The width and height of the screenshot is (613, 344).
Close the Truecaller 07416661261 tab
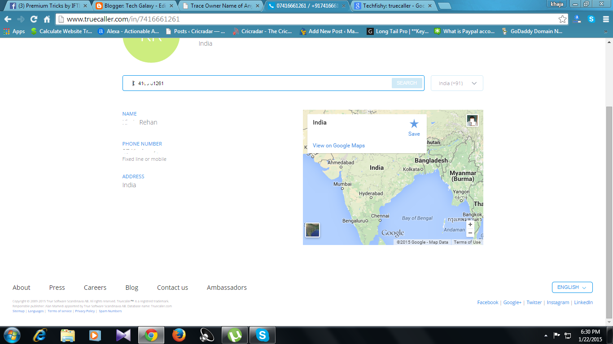344,6
